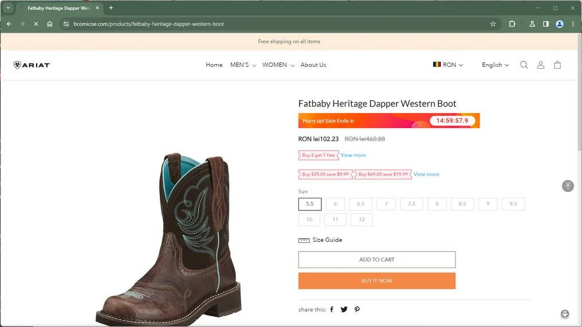Open the English language dropdown
The width and height of the screenshot is (582, 327).
[x=495, y=65]
